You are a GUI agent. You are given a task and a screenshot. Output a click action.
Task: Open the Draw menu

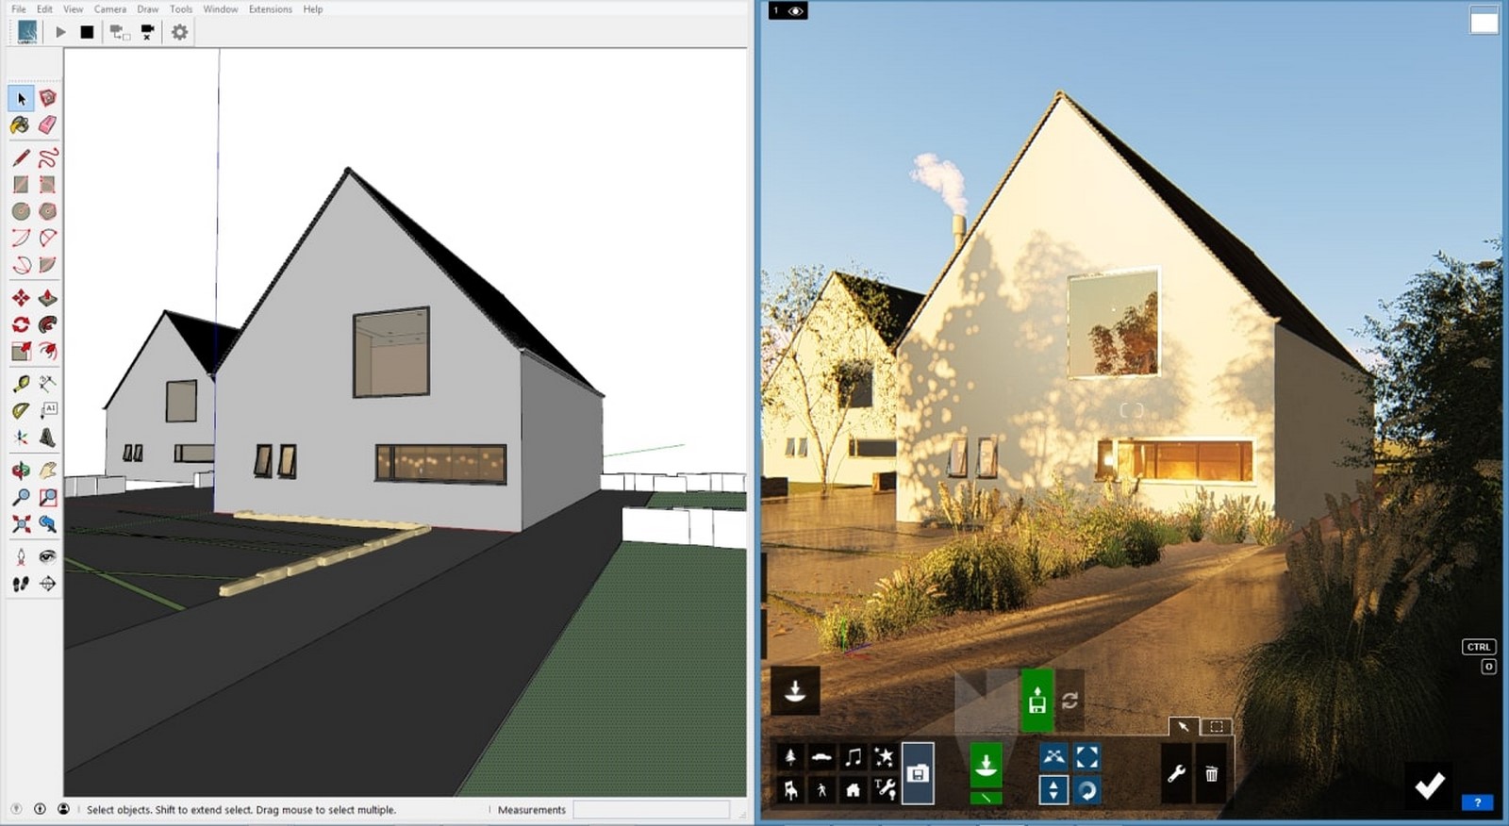click(148, 9)
